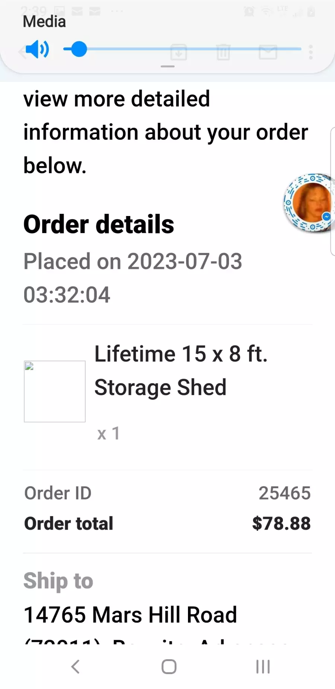335x689 pixels.
Task: Select the Lifetime 15 x 8 ft. Storage Shed title
Action: tap(181, 371)
